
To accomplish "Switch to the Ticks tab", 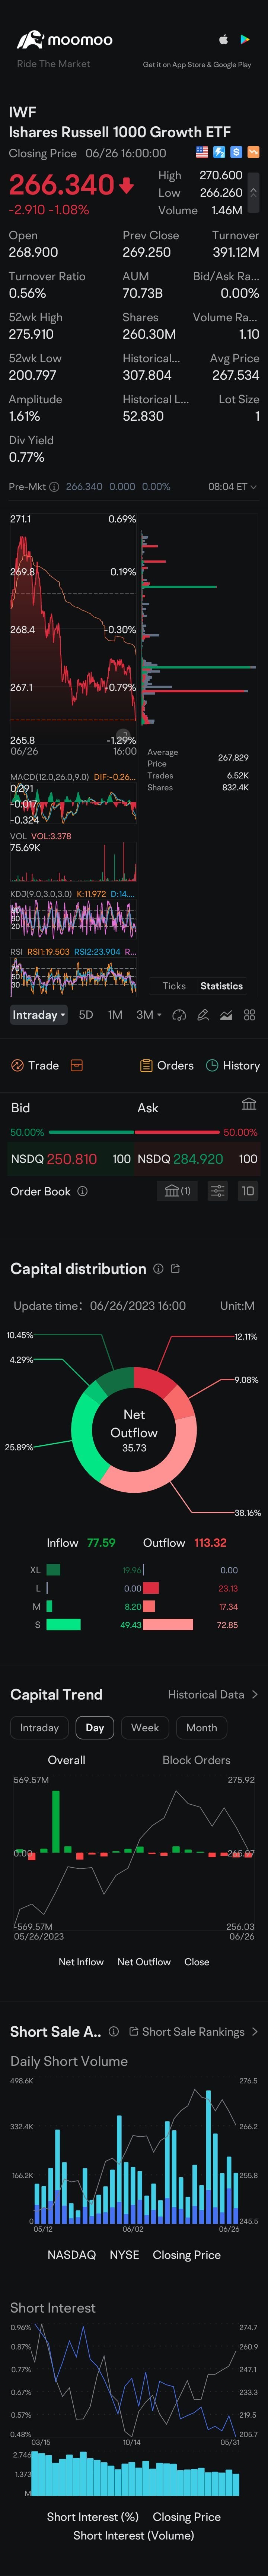I will tap(174, 986).
